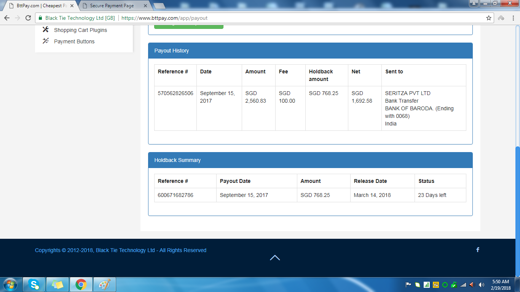Screen dimensions: 520x292
Task: Select reference number 600671682786
Action: pos(175,195)
